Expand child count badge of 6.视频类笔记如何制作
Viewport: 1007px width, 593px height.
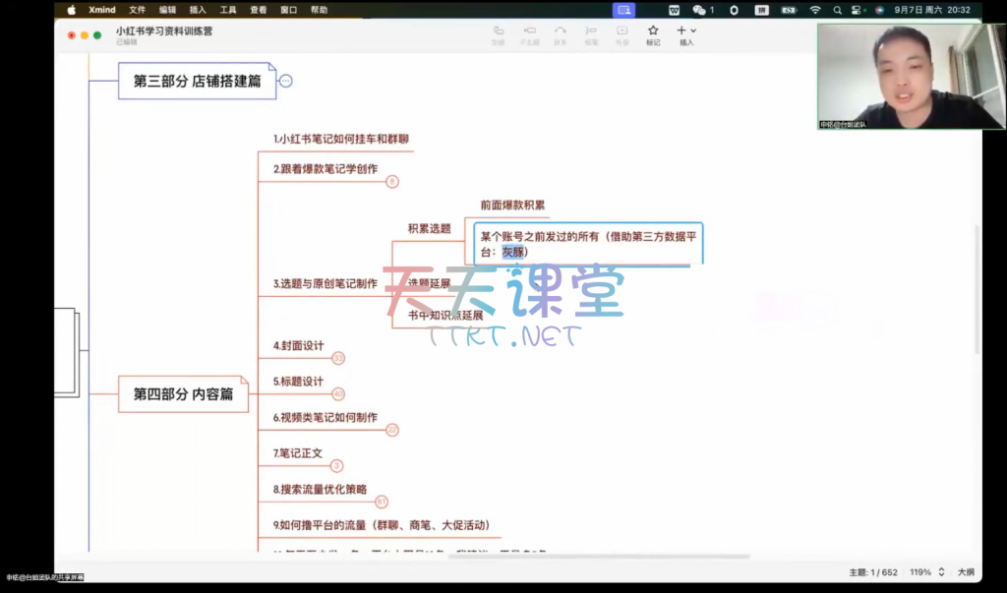pyautogui.click(x=392, y=430)
